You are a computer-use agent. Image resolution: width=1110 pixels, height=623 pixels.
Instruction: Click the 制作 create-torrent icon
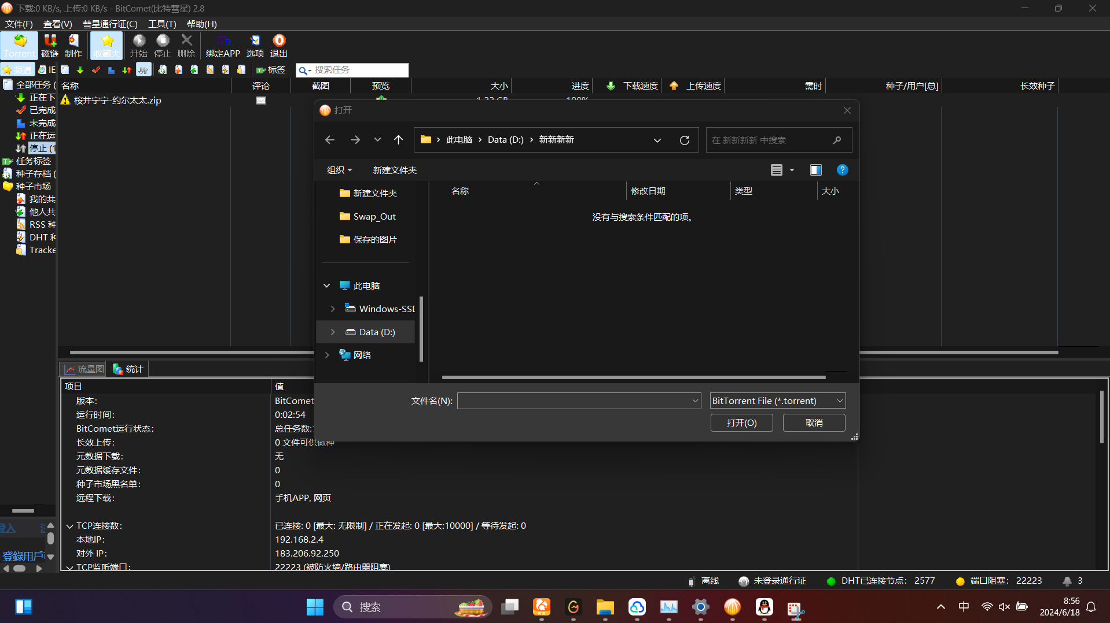click(73, 45)
